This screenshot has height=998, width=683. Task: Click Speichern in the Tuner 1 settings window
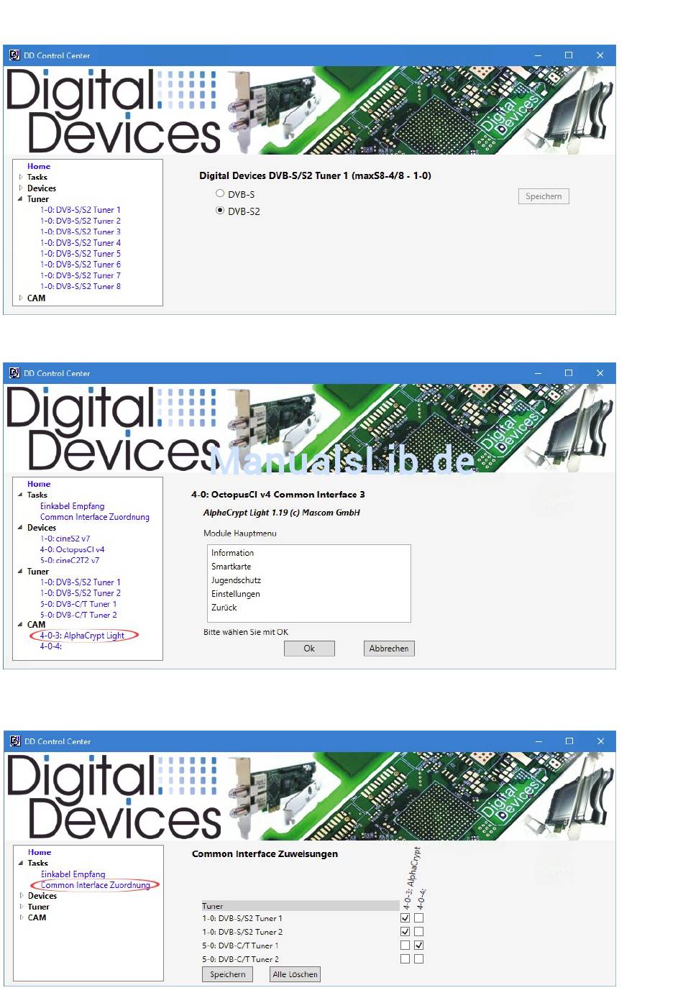(x=544, y=196)
